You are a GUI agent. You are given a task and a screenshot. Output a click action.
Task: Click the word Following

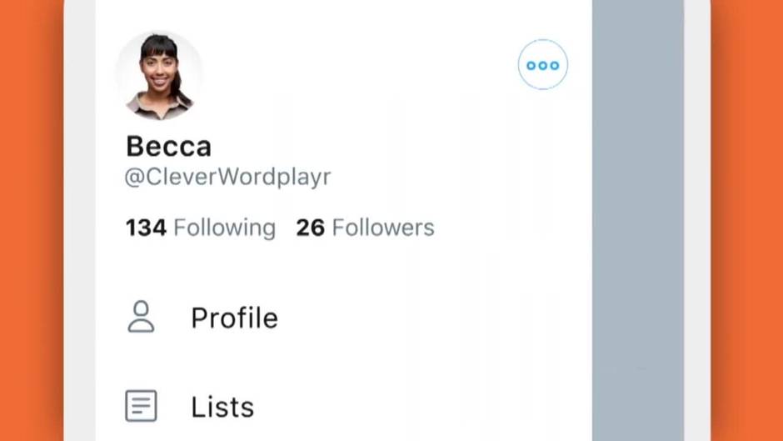[224, 228]
